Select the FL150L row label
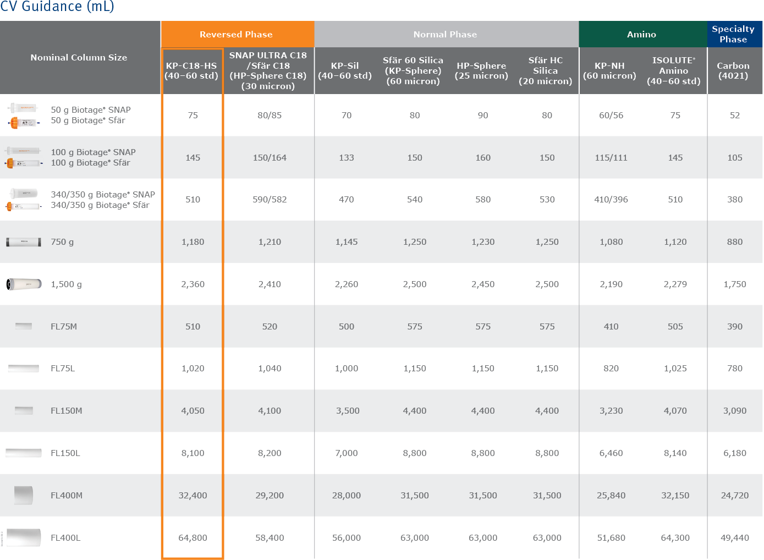Viewport: 764px width, 560px height. (65, 453)
